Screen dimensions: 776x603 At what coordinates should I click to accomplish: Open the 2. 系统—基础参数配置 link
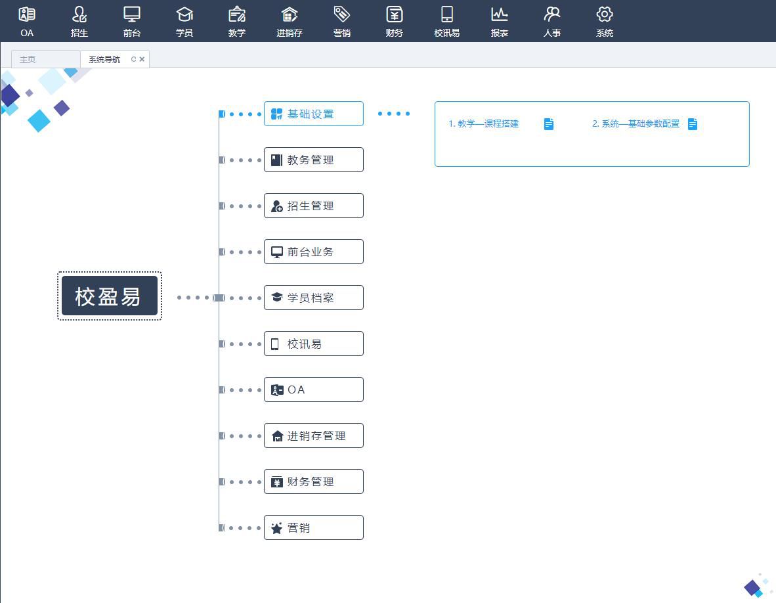pyautogui.click(x=636, y=123)
